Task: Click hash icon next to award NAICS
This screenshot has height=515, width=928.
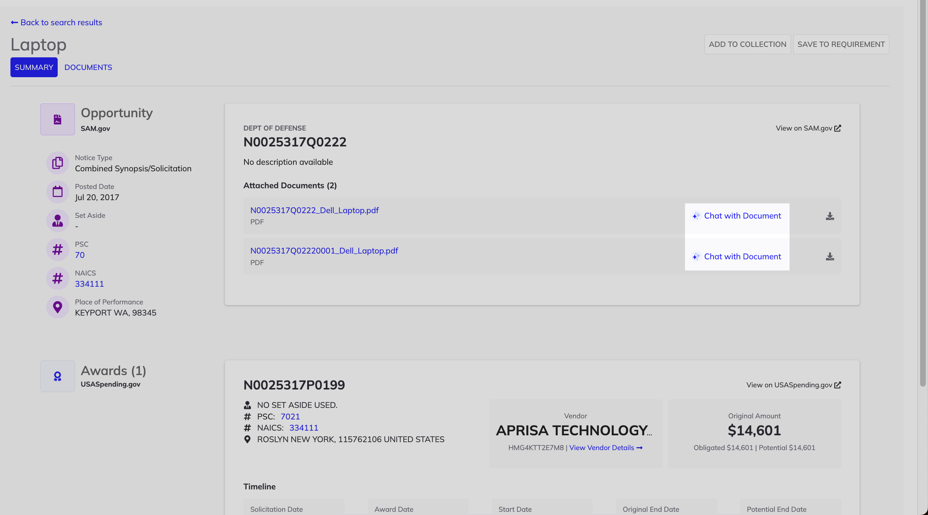Action: (x=247, y=428)
